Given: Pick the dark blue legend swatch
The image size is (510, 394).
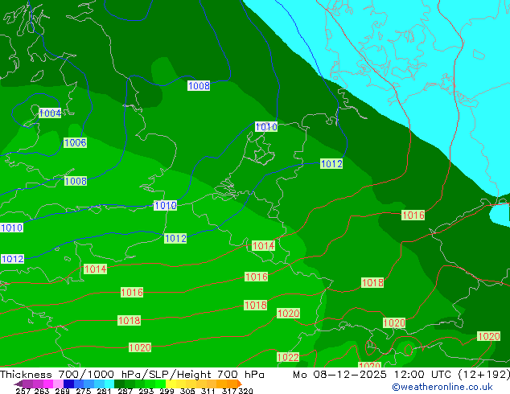Looking at the screenshot, I should (68, 384).
